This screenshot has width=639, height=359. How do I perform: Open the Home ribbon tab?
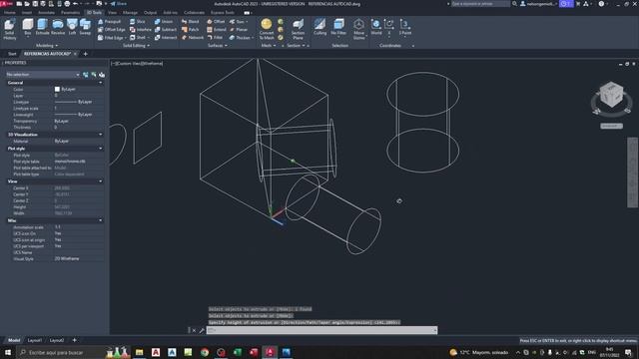click(x=10, y=13)
